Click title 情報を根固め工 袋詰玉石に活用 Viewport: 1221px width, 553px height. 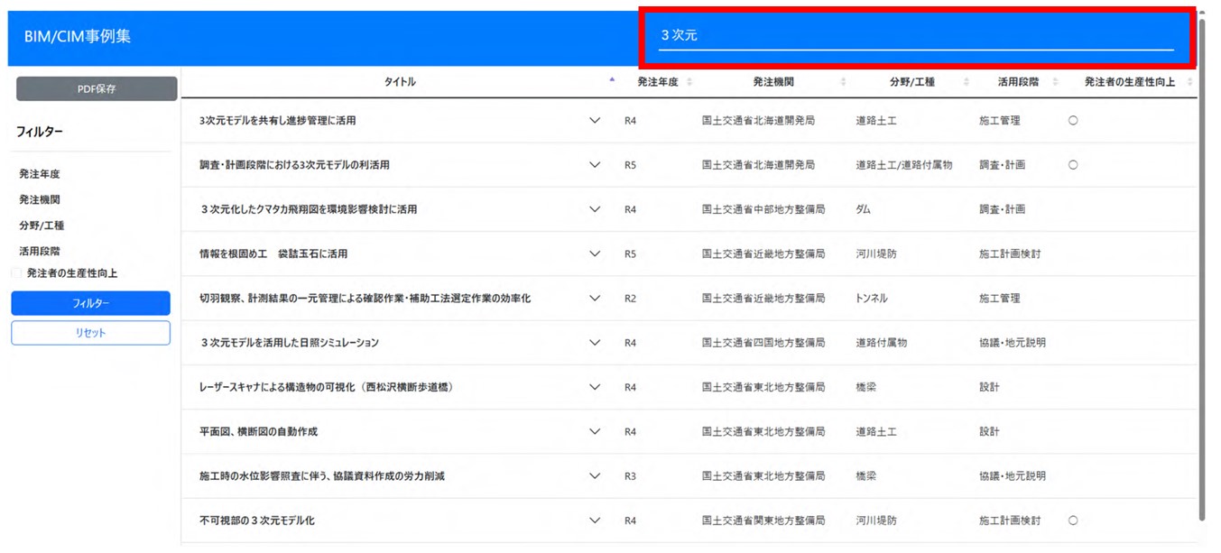tap(273, 254)
